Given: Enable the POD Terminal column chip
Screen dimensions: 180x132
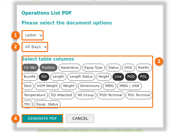Looking at the screenshot, I should coord(111,95).
